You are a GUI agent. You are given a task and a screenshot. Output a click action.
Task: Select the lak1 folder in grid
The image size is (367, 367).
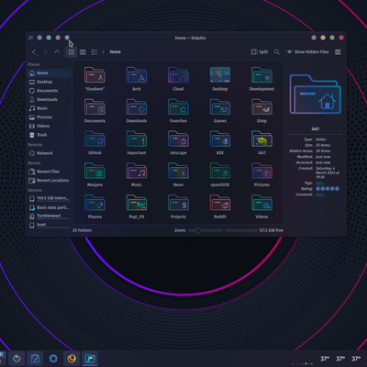tap(261, 143)
